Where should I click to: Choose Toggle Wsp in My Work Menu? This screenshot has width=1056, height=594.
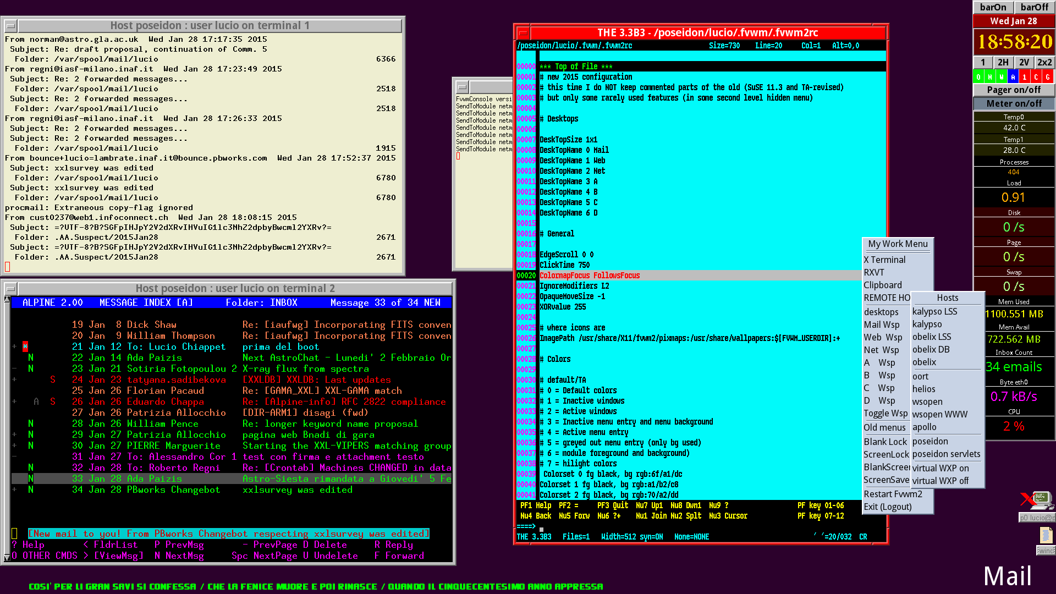[886, 414]
